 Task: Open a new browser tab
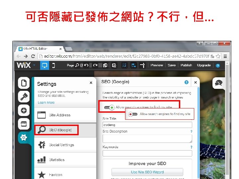coord(69,49)
